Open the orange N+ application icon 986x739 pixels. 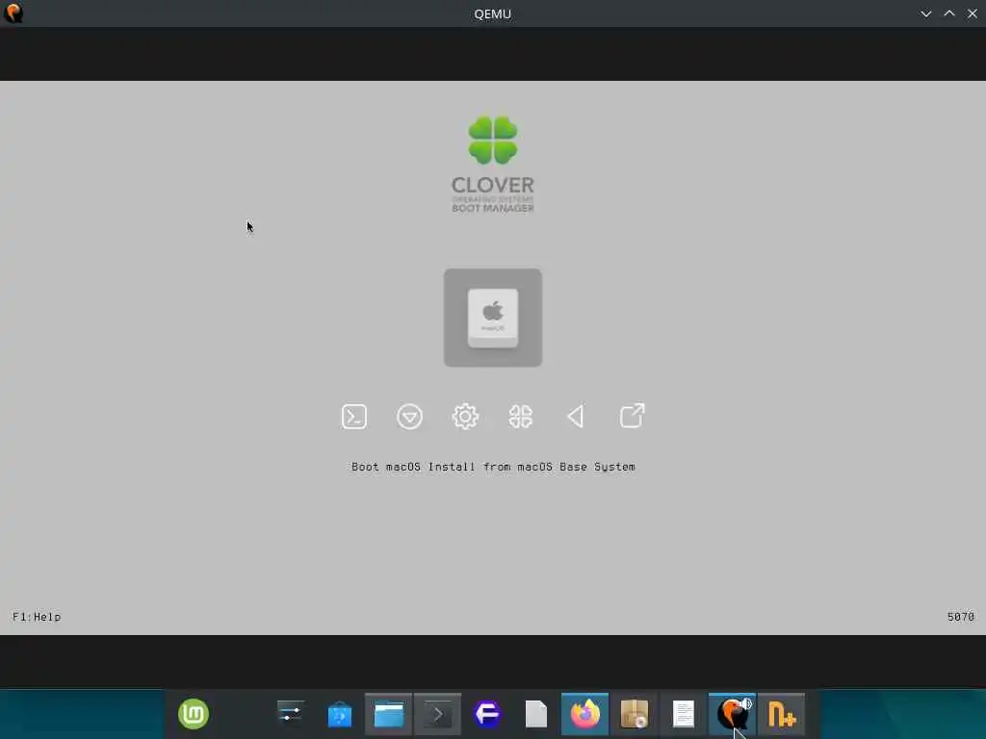click(x=782, y=715)
